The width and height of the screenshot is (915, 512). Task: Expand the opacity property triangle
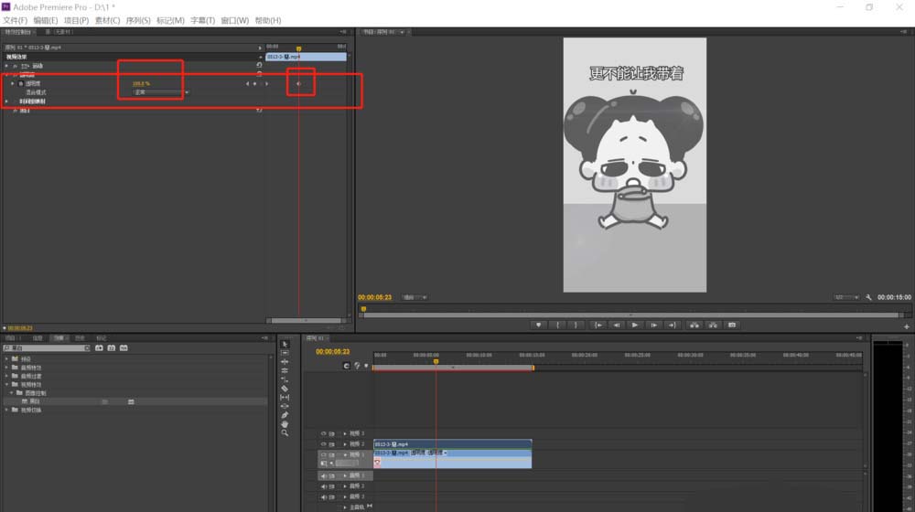coord(12,84)
